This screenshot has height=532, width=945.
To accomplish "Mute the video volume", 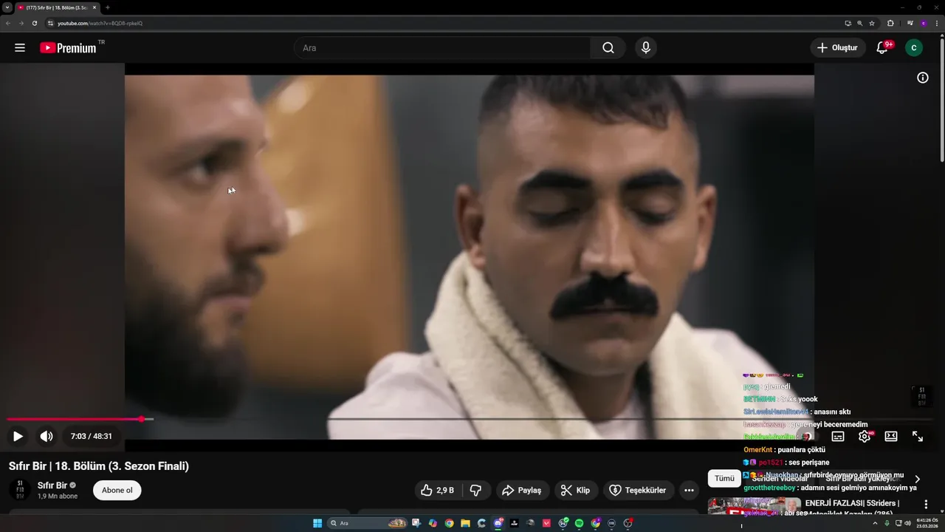I will (x=47, y=436).
